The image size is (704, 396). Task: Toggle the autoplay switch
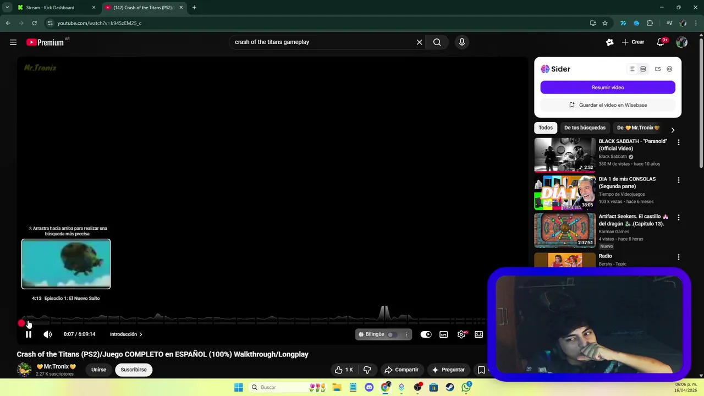tap(426, 334)
